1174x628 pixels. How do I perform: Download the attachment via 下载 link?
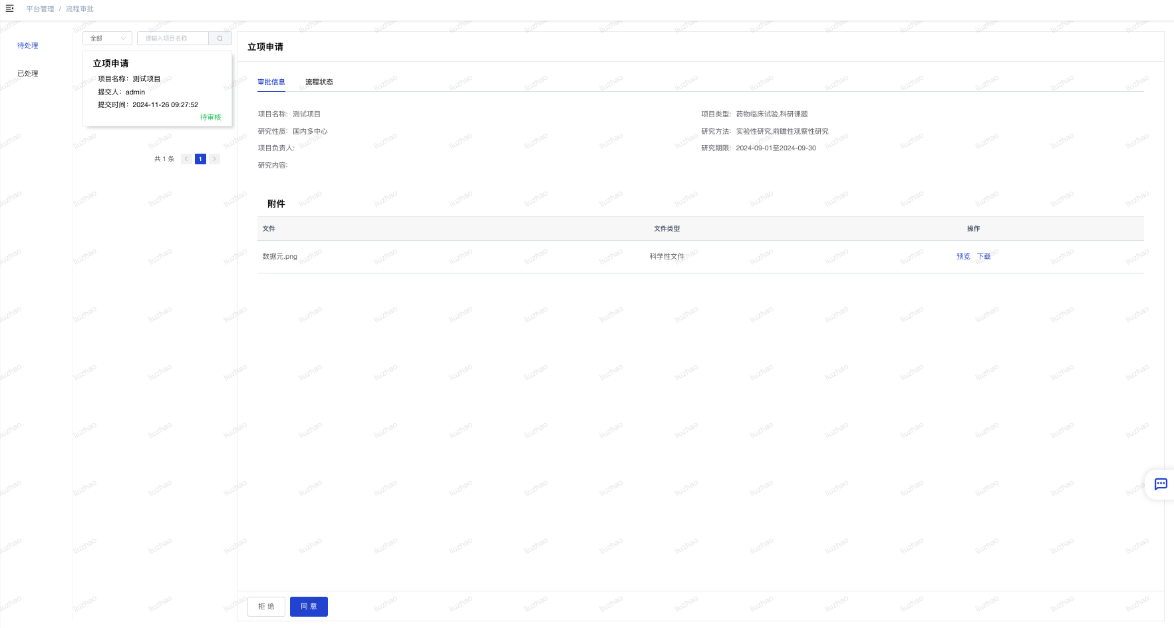coord(984,257)
